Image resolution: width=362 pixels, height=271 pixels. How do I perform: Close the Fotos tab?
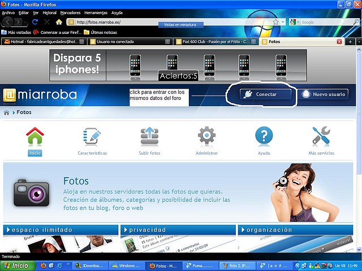click(x=339, y=42)
